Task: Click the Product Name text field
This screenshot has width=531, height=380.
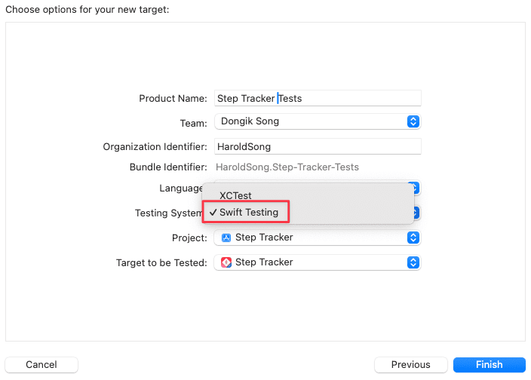Action: [318, 98]
